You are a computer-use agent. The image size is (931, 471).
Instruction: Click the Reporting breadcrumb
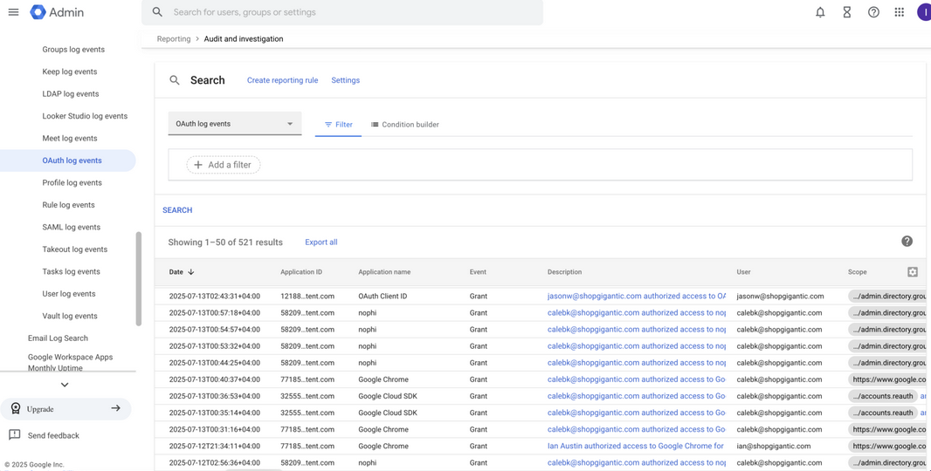pos(174,39)
